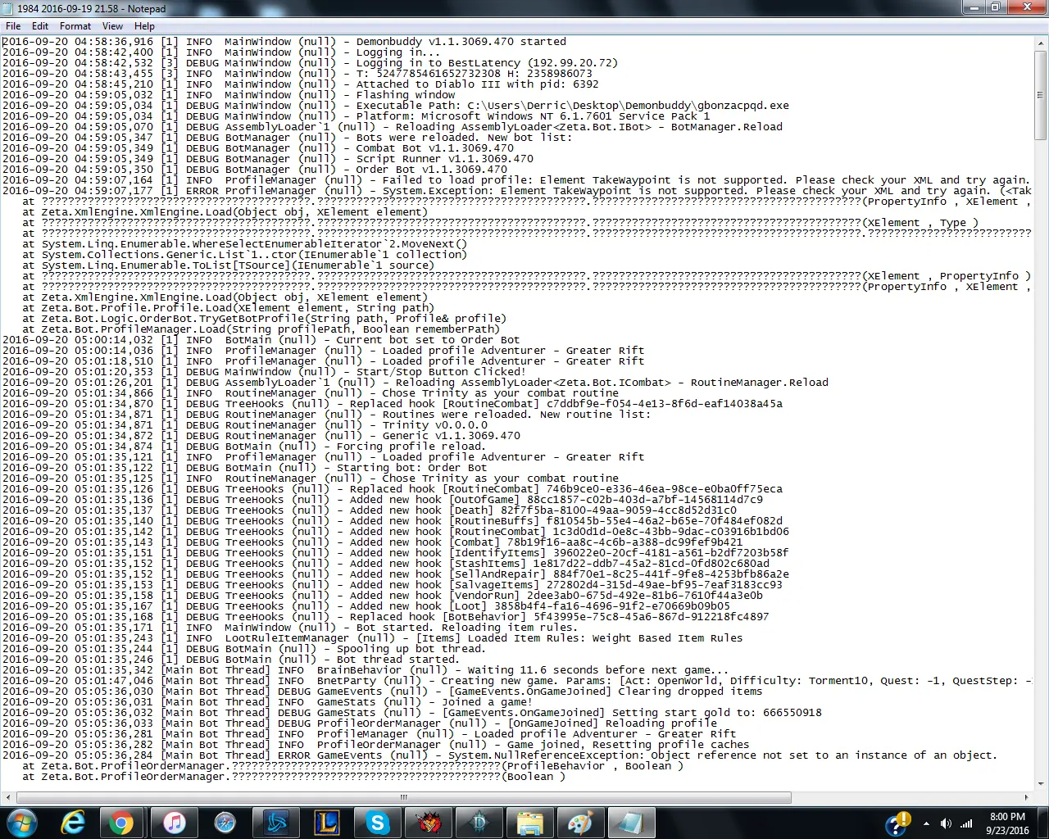Screen dimensions: 1049x839
Task: Open Google Chrome from the taskbar
Action: click(121, 823)
